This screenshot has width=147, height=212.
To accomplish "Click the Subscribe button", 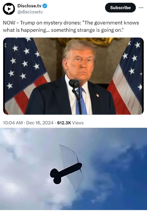I will click(120, 8).
